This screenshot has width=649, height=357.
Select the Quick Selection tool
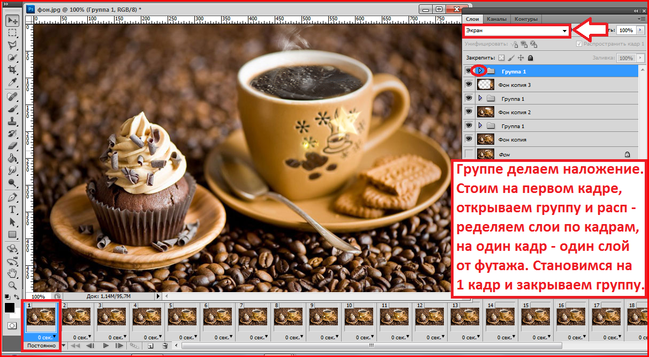12,57
